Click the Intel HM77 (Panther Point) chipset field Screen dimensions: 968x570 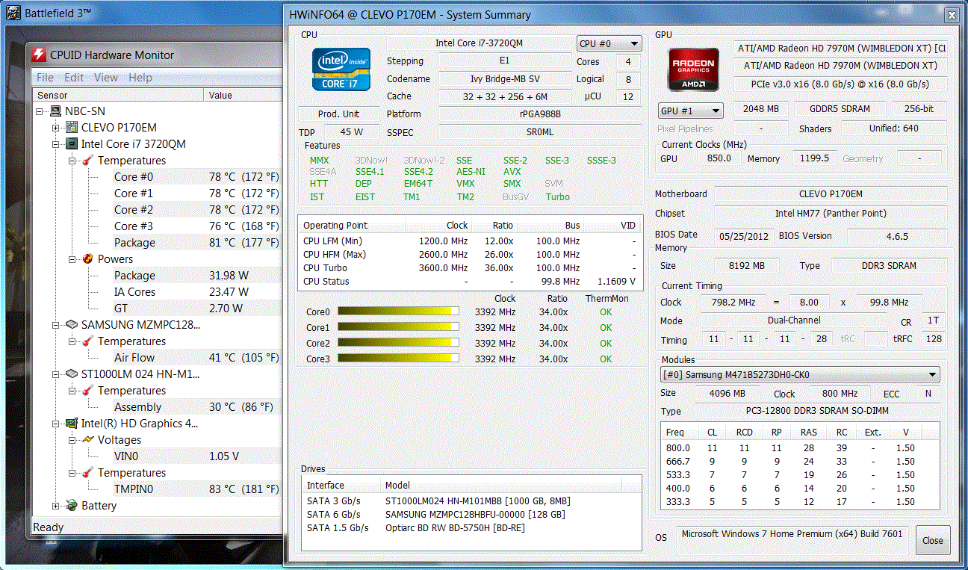point(830,214)
